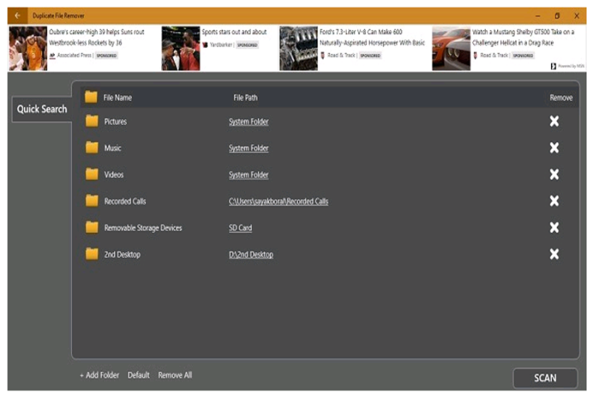
Task: Open System Folder link for Music
Action: point(249,148)
